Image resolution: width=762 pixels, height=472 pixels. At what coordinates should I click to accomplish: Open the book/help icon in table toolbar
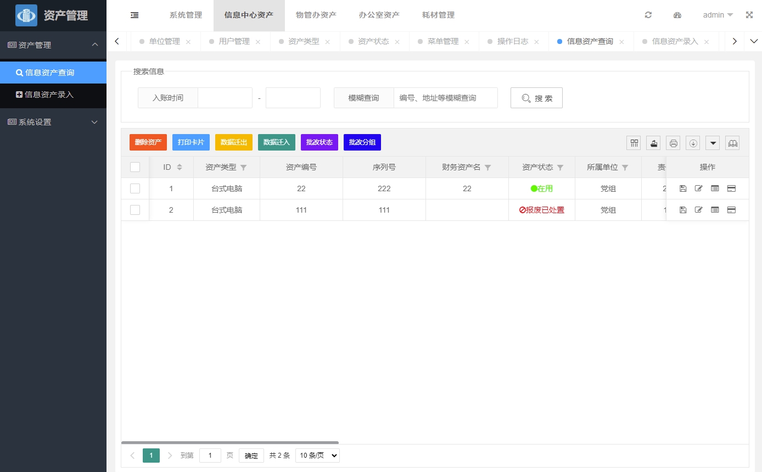[732, 142]
